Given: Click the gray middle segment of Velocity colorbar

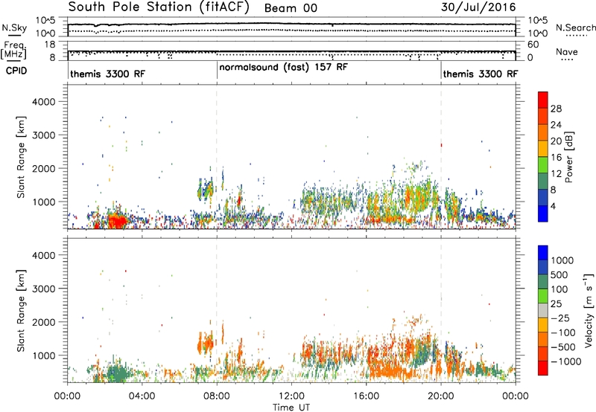Looking at the screenshot, I should click(543, 311).
